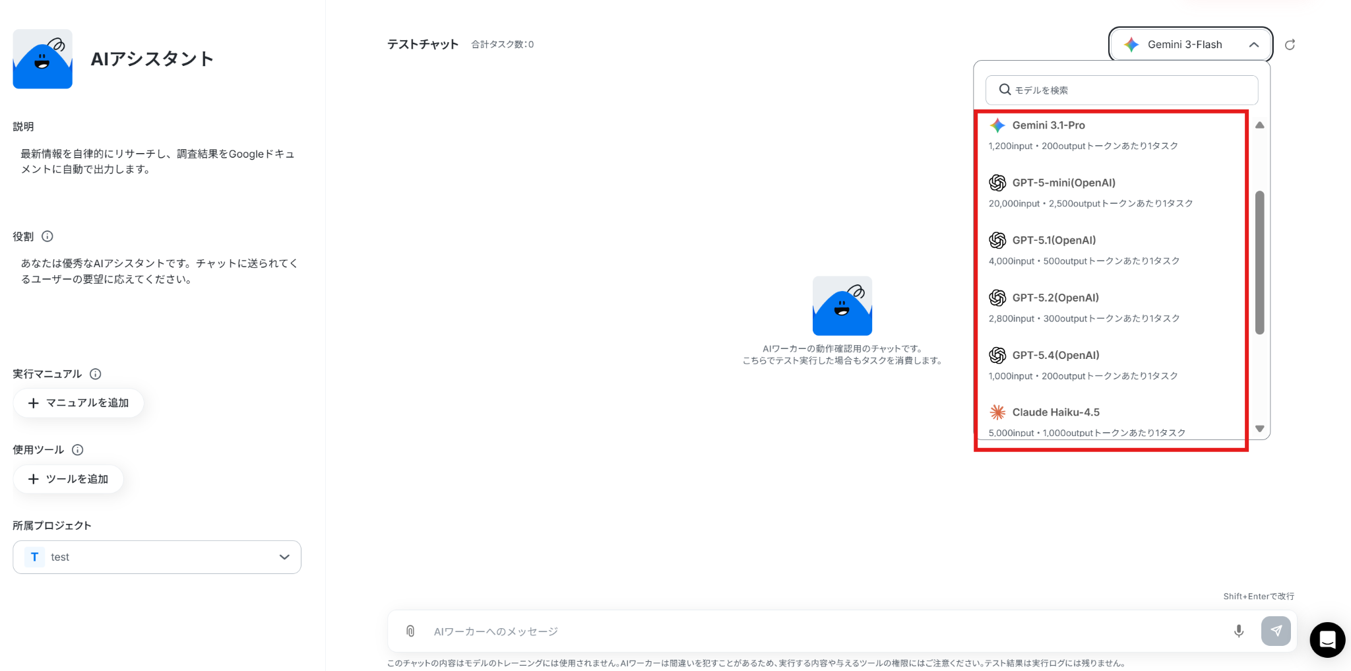Click the Claude Haiku-4.5 starburst icon
This screenshot has height=671, width=1351.
pos(997,412)
